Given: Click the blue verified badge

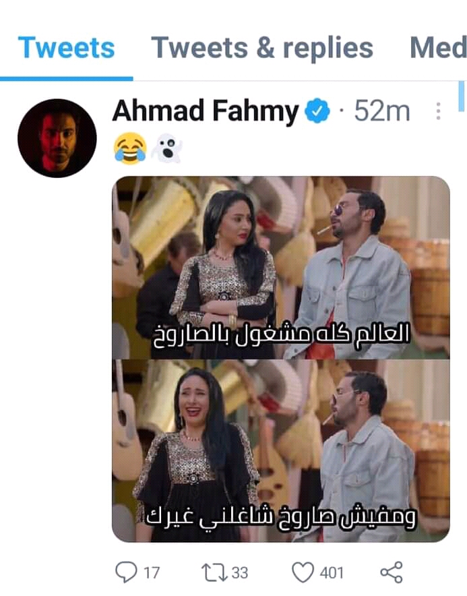Looking at the screenshot, I should (x=317, y=111).
